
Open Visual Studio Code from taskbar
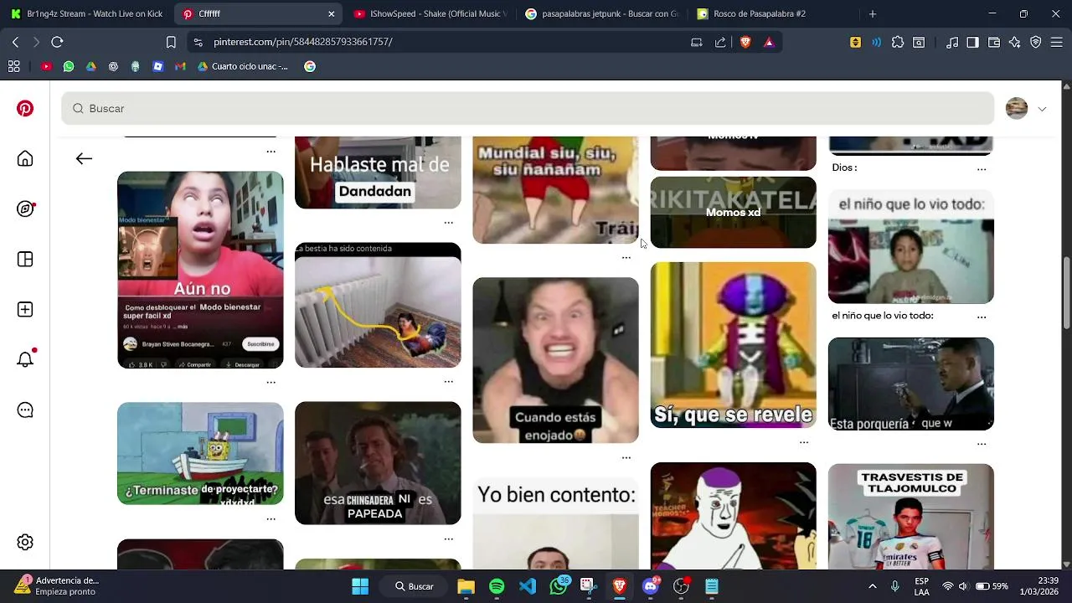pos(528,586)
